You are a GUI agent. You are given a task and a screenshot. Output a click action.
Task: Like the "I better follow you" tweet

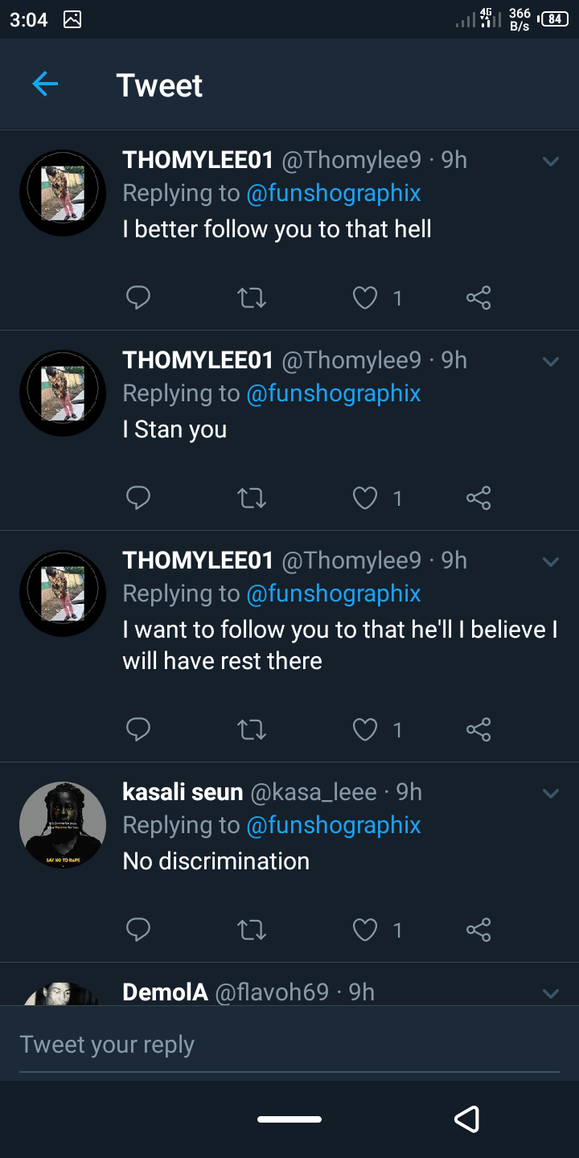tap(365, 298)
